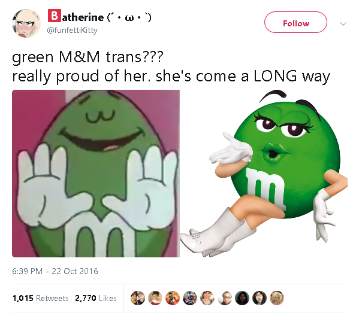Open the fourth liker's avatar

tap(190, 298)
